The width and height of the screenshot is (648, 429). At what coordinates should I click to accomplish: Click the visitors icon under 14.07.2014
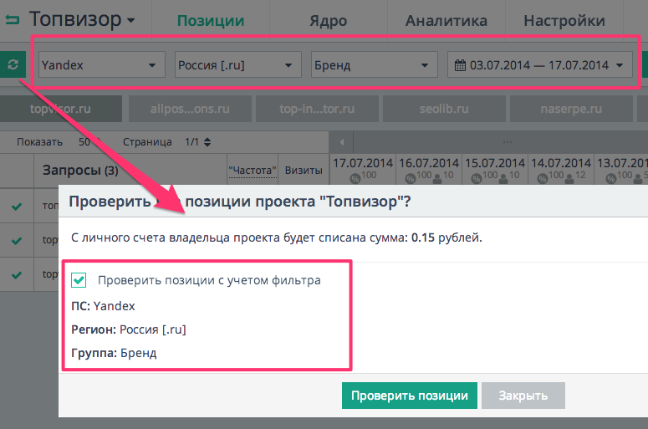click(x=569, y=178)
